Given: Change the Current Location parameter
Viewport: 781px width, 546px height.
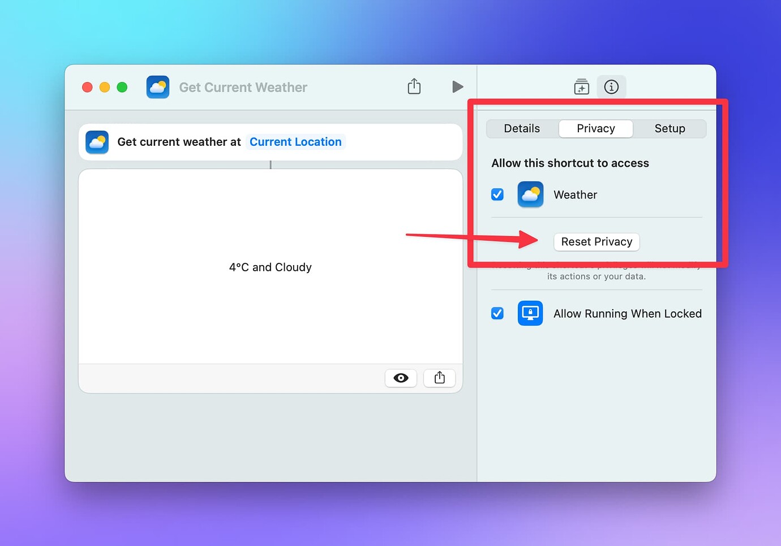Looking at the screenshot, I should (295, 142).
